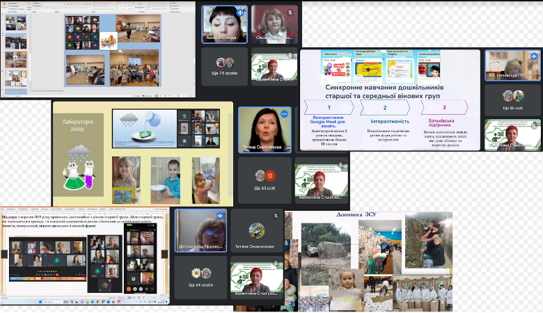Open the Ще 65 осіб participants tile
This screenshot has height=313, width=543.
[265, 180]
